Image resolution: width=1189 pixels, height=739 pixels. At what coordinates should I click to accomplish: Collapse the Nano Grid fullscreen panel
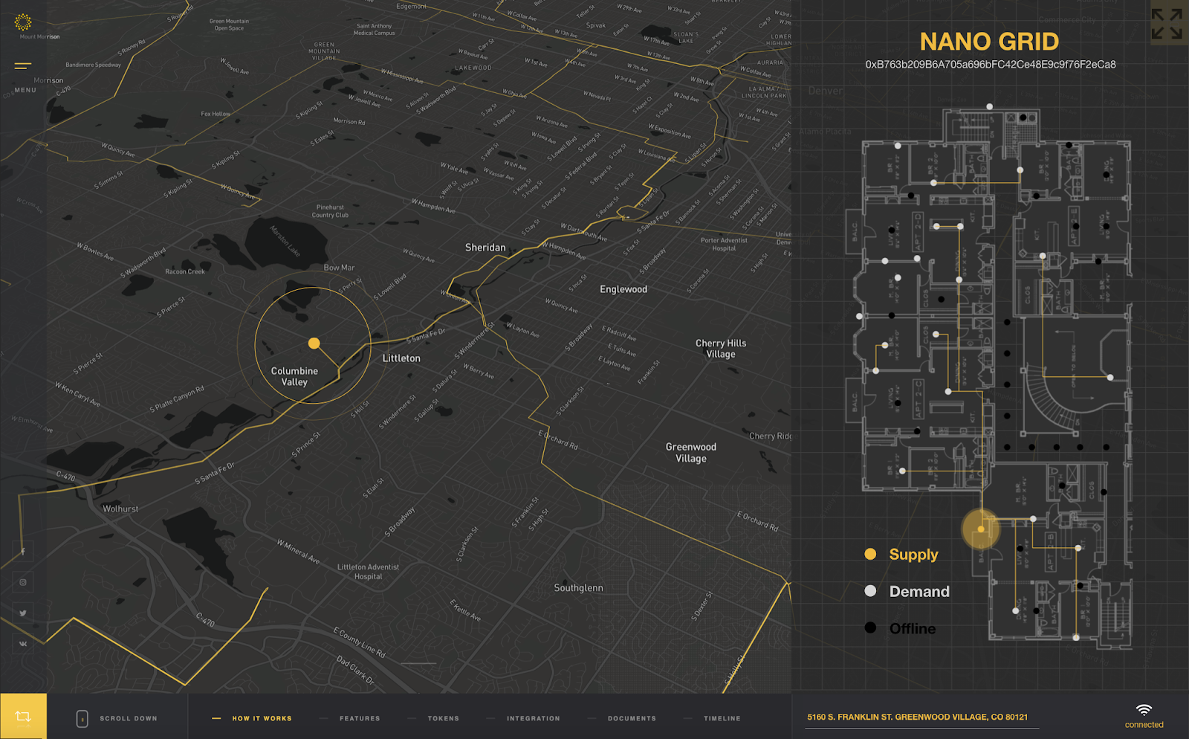point(1167,24)
